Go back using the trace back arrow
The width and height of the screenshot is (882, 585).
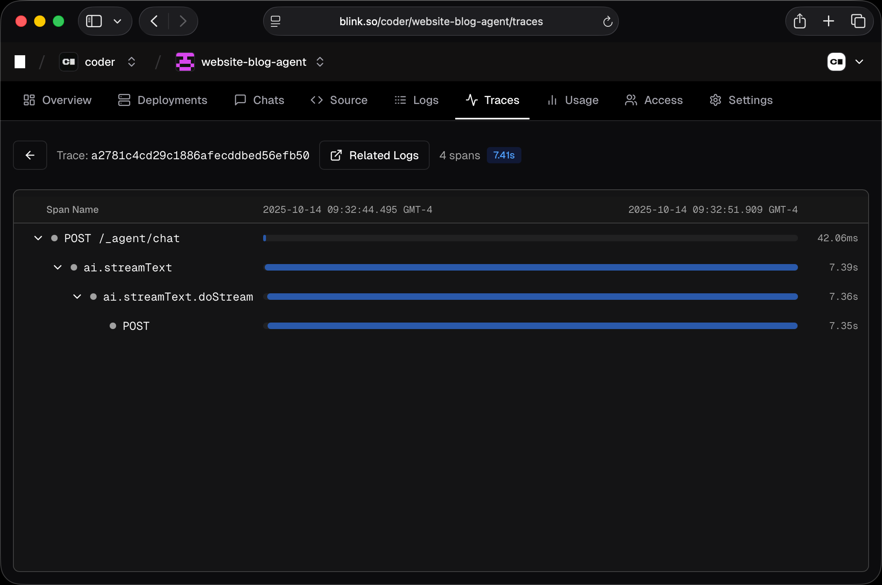point(30,155)
